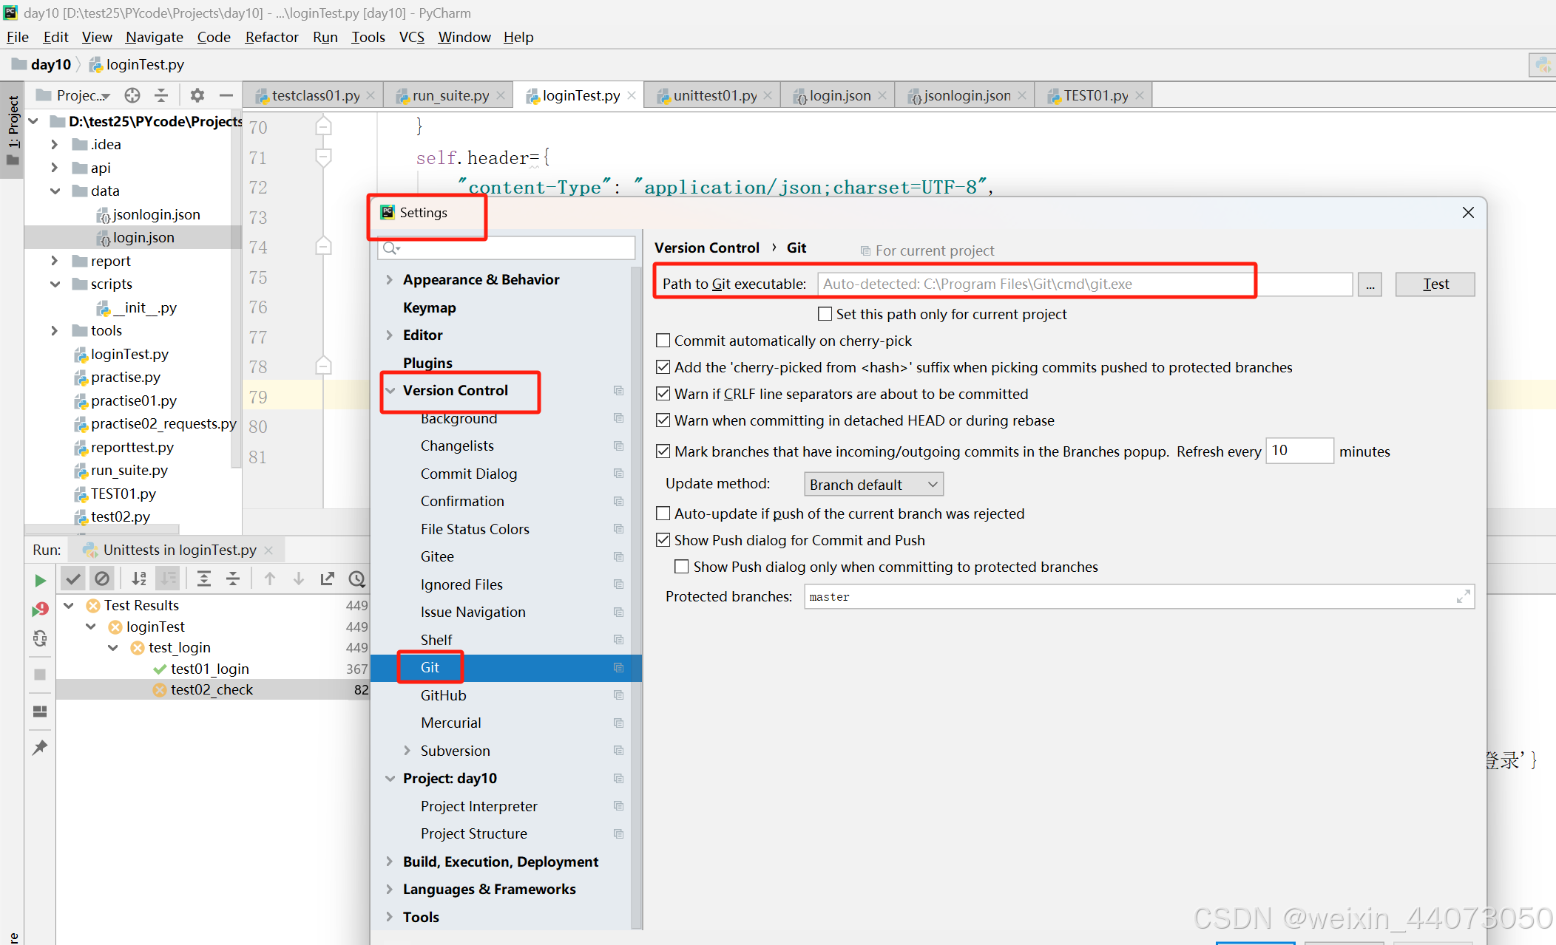This screenshot has width=1556, height=945.
Task: Open test history clock icon
Action: 356,579
